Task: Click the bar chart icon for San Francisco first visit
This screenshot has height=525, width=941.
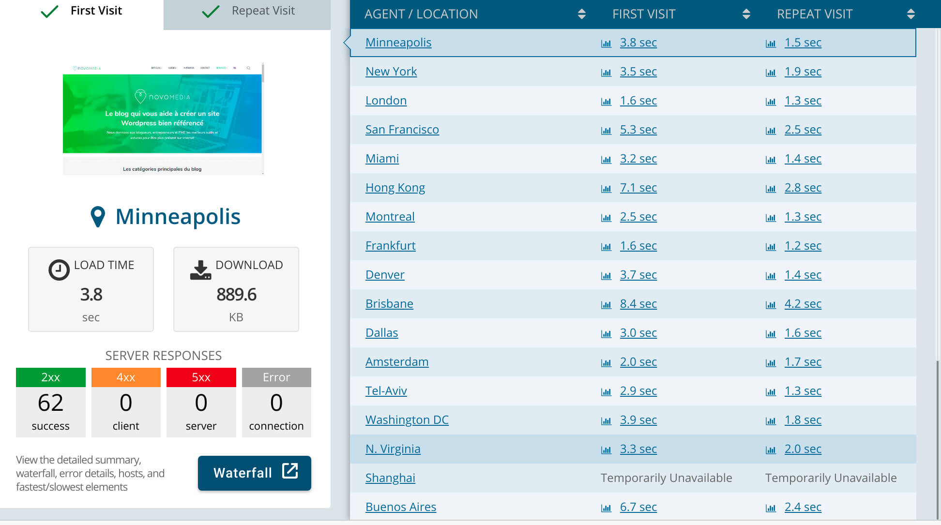Action: click(606, 129)
